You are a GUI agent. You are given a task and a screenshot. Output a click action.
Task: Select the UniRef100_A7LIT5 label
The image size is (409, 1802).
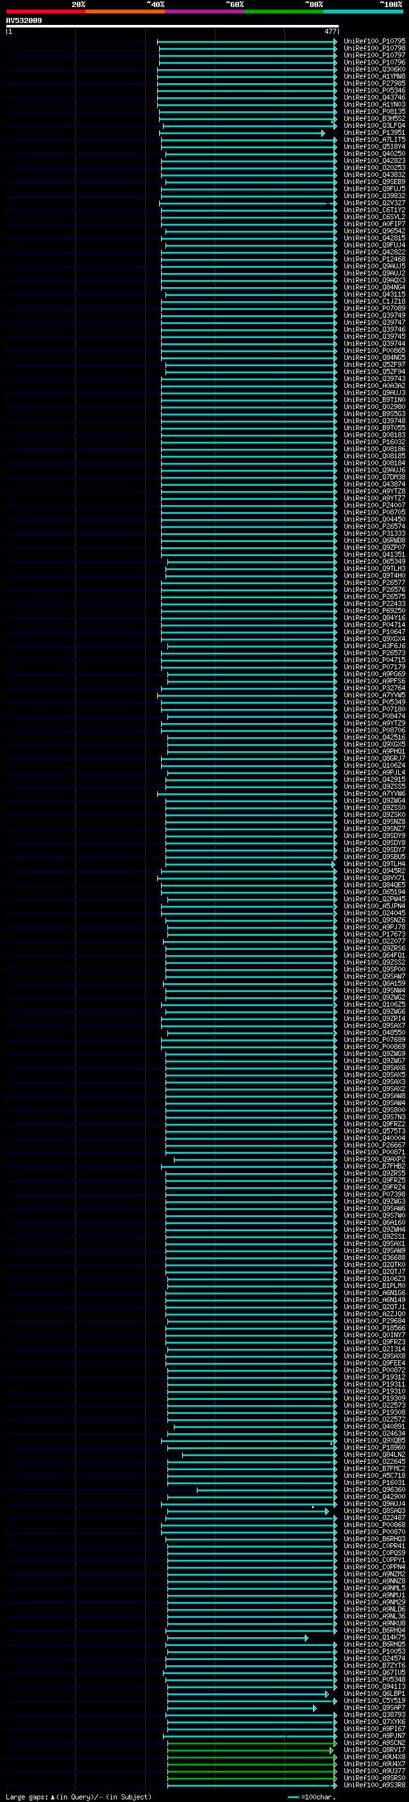[x=374, y=140]
